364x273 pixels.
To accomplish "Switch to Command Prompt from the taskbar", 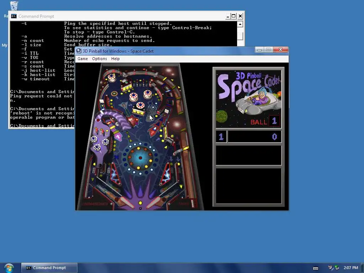I will point(49,268).
